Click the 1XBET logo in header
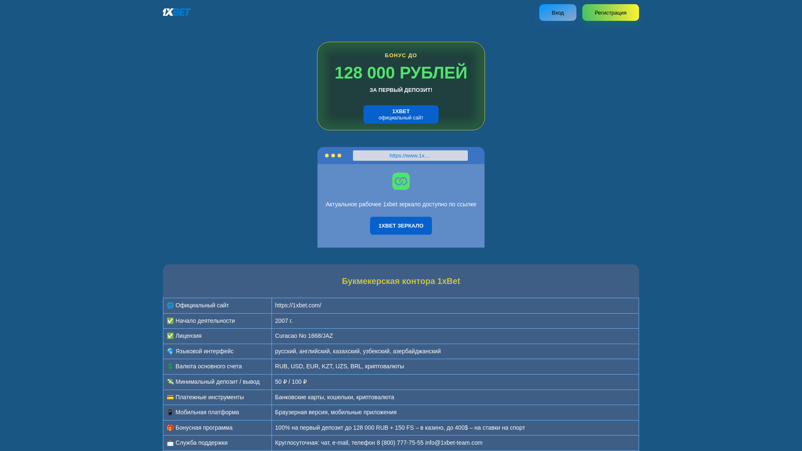Image resolution: width=802 pixels, height=451 pixels. tap(177, 12)
